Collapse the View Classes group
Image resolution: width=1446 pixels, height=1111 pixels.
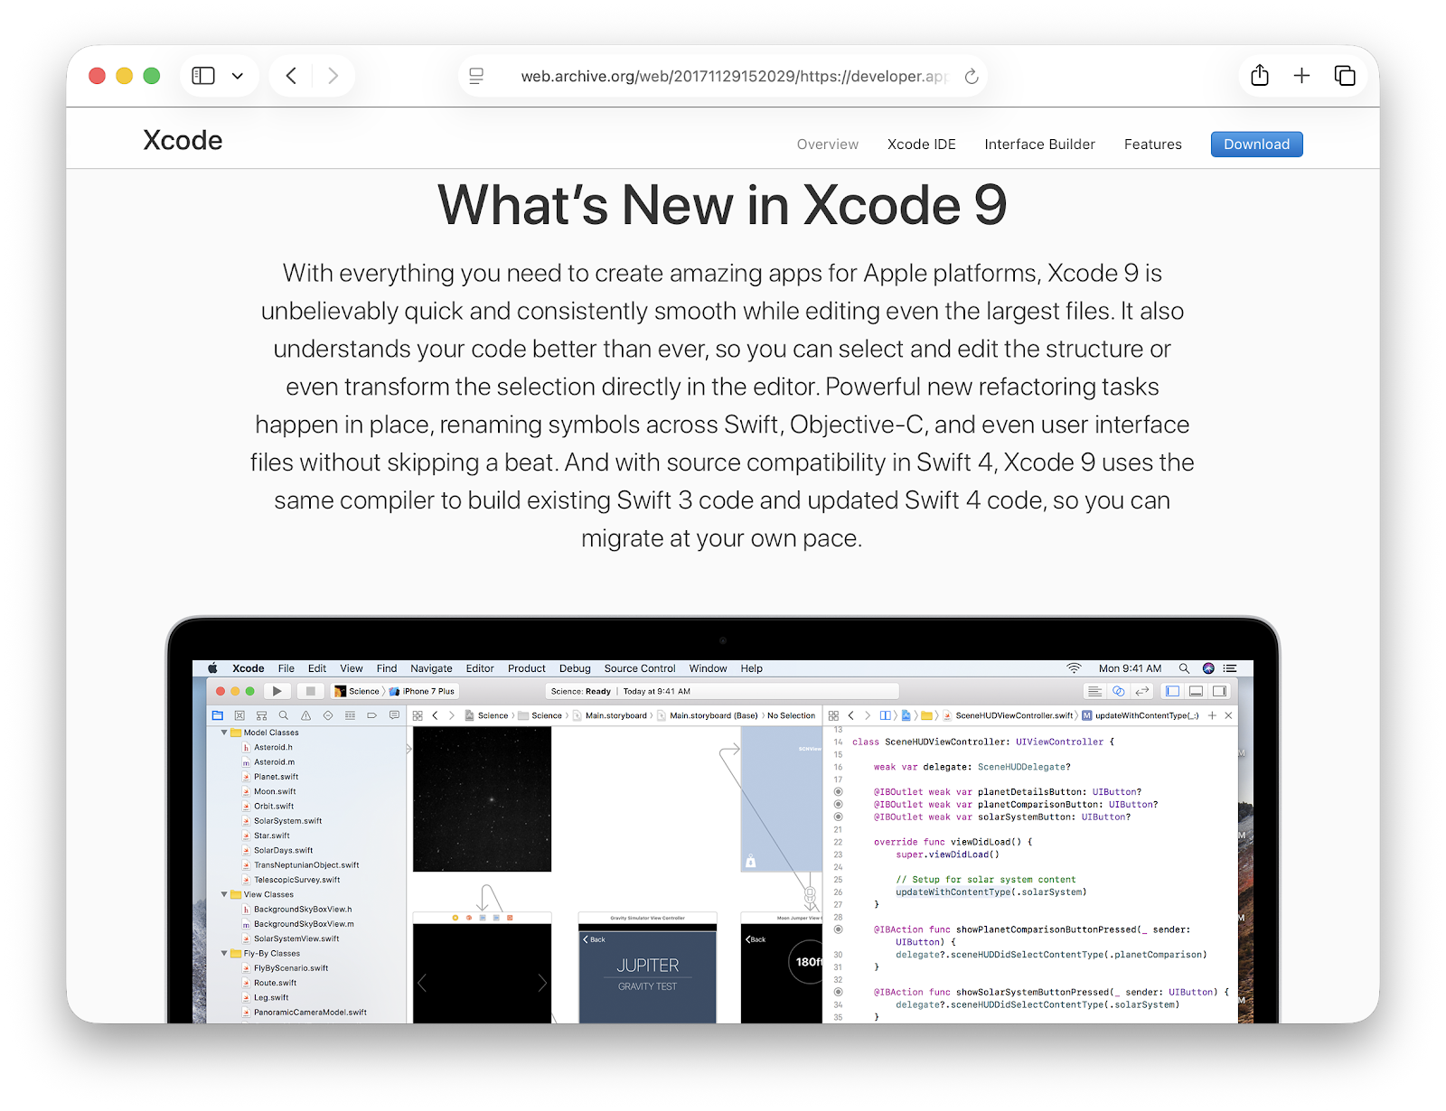click(x=224, y=894)
